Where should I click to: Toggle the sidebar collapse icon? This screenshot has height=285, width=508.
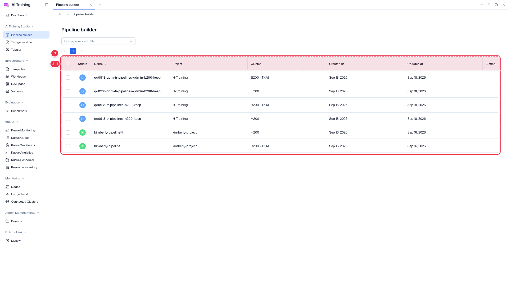tap(47, 5)
